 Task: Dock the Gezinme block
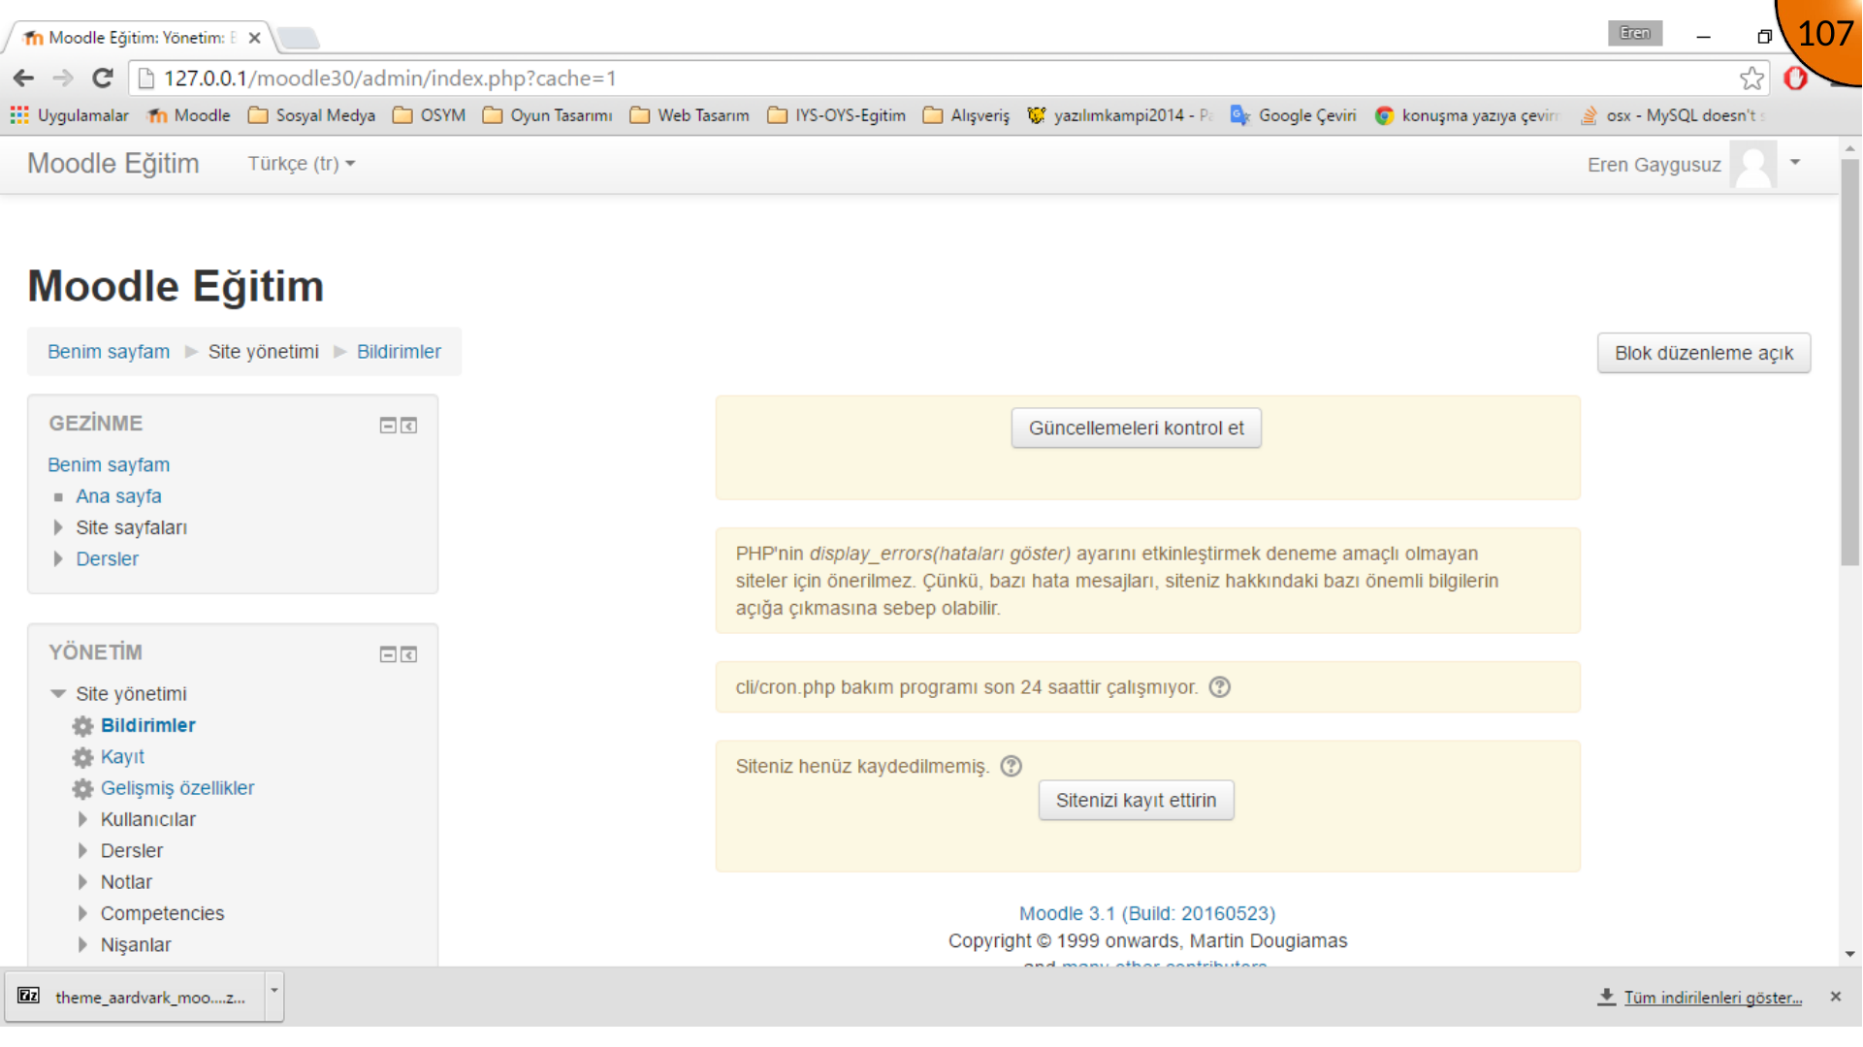(409, 426)
